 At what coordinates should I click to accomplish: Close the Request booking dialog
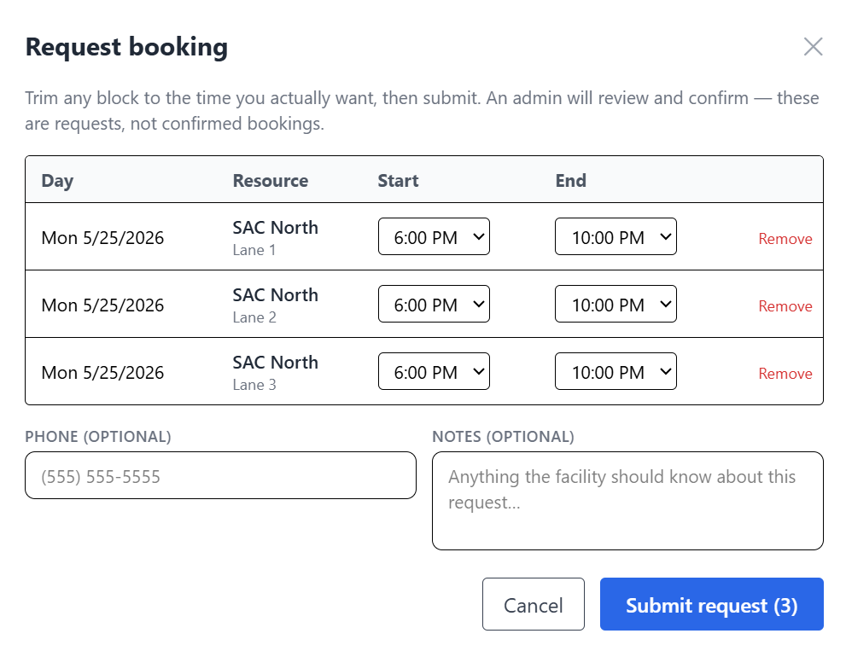813,47
